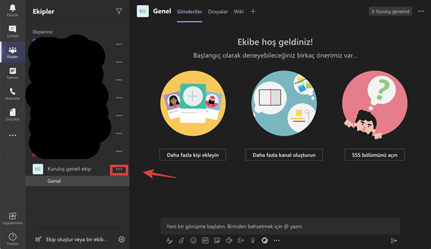Image resolution: width=431 pixels, height=249 pixels.
Task: Attach a file with the paperclip icon
Action: tap(181, 240)
